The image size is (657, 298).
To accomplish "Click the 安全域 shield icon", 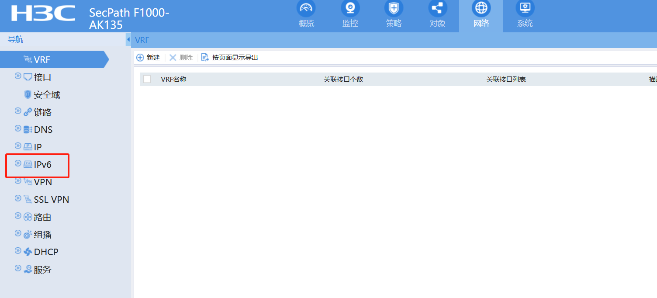I will click(28, 94).
